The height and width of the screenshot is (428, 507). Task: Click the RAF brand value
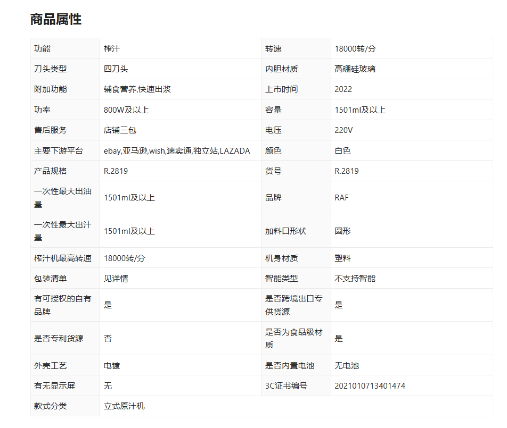(x=341, y=198)
